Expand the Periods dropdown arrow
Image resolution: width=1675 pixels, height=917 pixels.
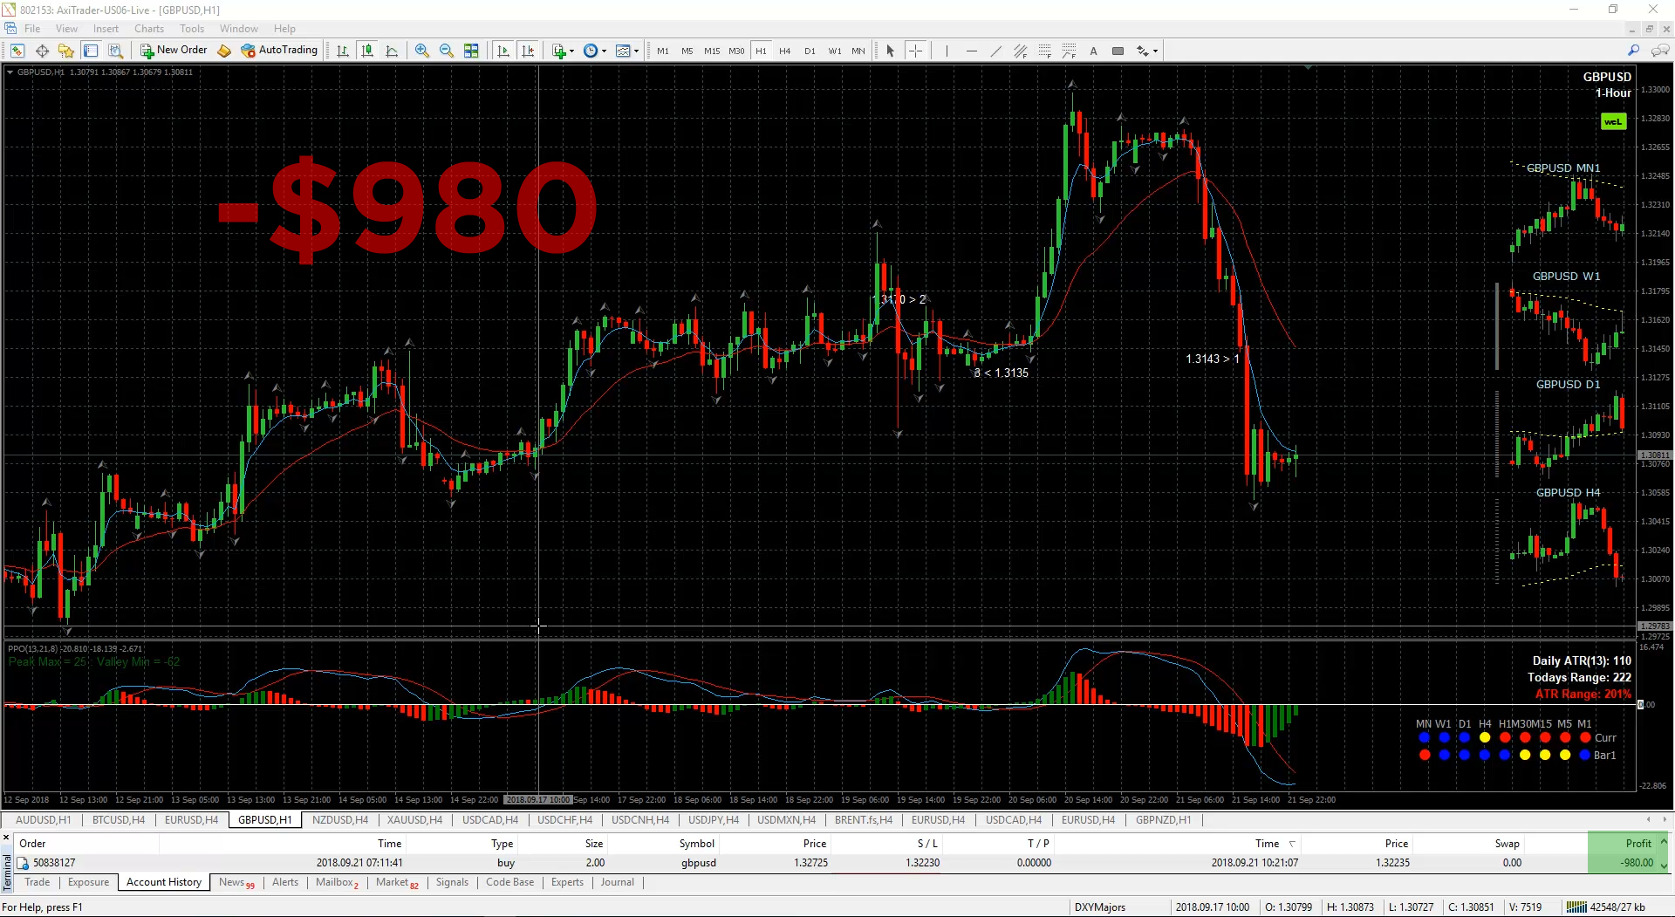pyautogui.click(x=604, y=51)
